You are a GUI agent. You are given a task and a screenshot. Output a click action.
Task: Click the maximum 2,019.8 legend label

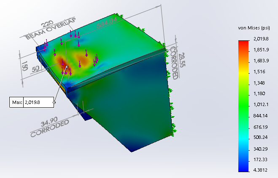pyautogui.click(x=261, y=39)
